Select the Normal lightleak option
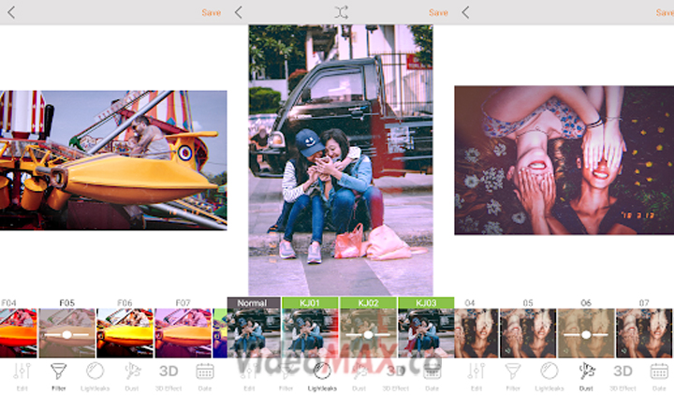The width and height of the screenshot is (674, 395). click(x=254, y=327)
